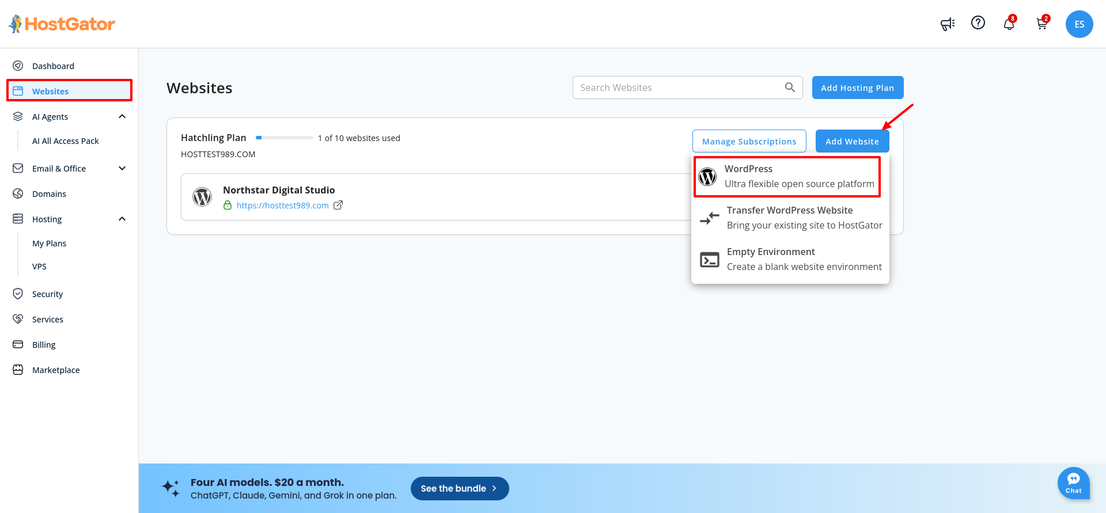Focus the Search Websites field
The image size is (1106, 513).
pyautogui.click(x=688, y=88)
